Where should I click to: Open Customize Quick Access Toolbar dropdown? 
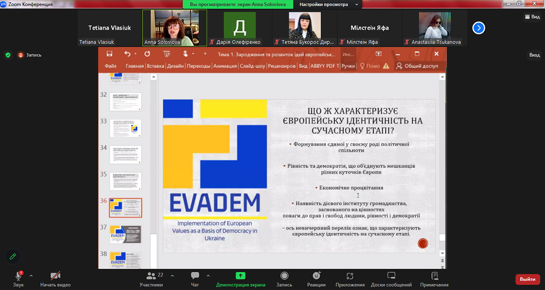coord(205,54)
